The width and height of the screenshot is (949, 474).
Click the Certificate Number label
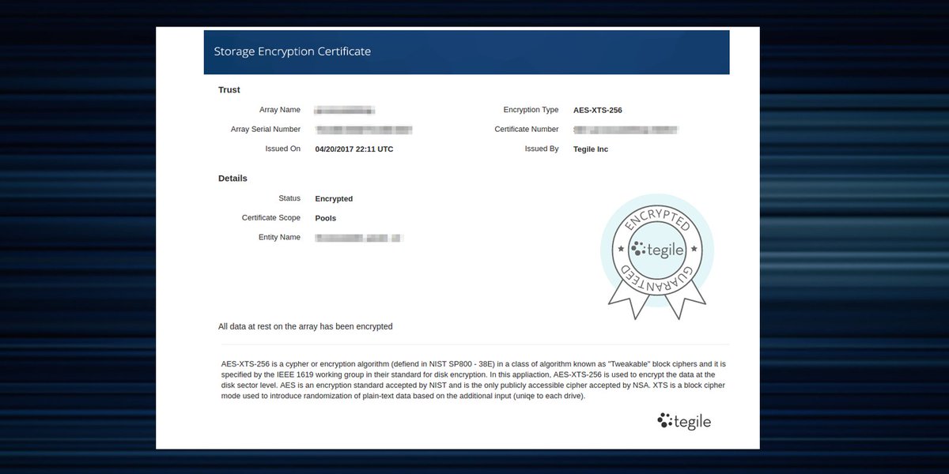tap(527, 129)
